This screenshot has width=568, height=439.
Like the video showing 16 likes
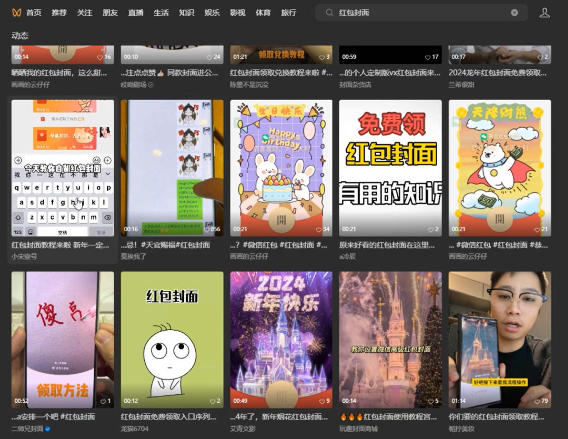tap(100, 57)
